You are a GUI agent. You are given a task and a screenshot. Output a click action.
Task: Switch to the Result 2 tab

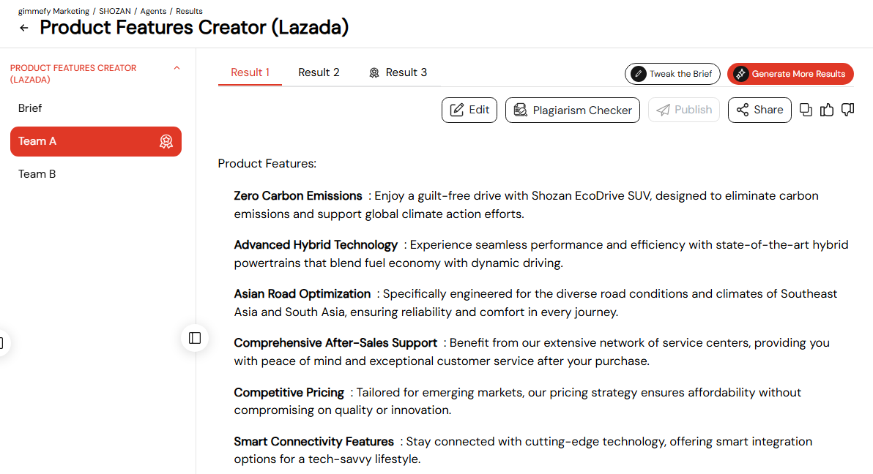(x=319, y=72)
